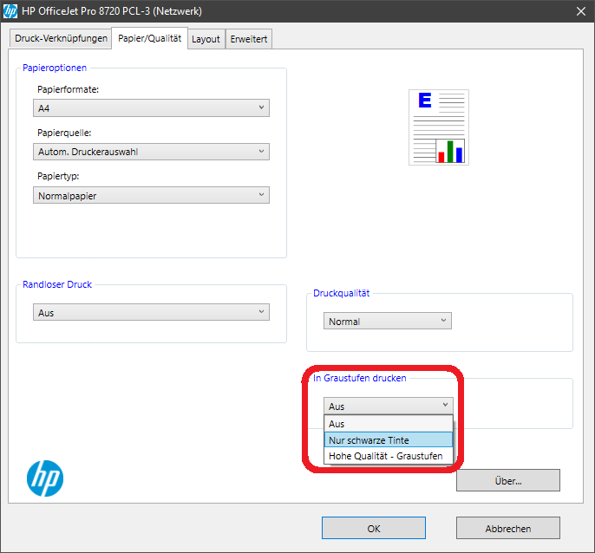Image resolution: width=595 pixels, height=553 pixels.
Task: Open the Layout tab
Action: [x=206, y=39]
